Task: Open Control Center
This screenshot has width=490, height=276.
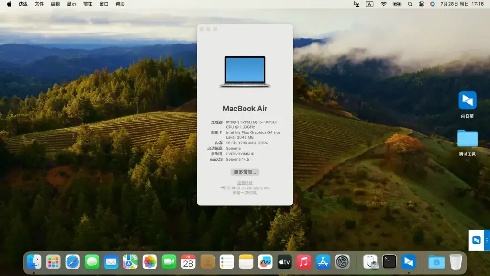Action: (x=421, y=4)
